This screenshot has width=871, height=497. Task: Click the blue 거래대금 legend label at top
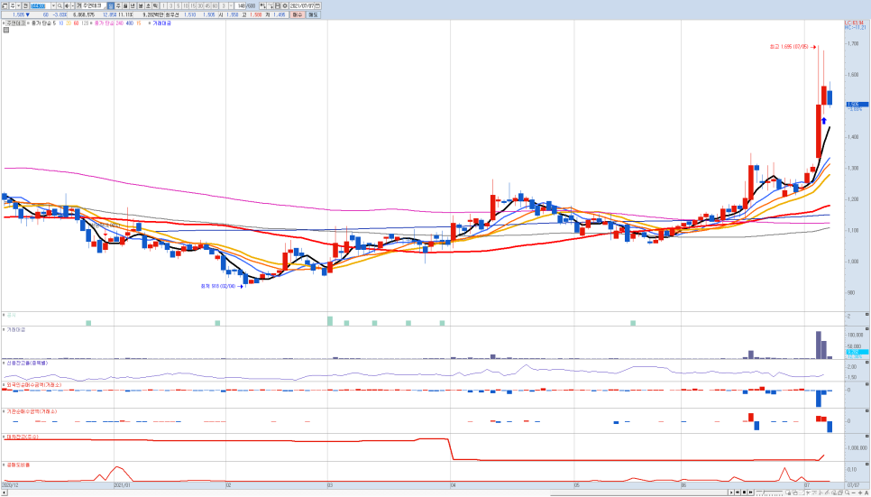(x=162, y=23)
